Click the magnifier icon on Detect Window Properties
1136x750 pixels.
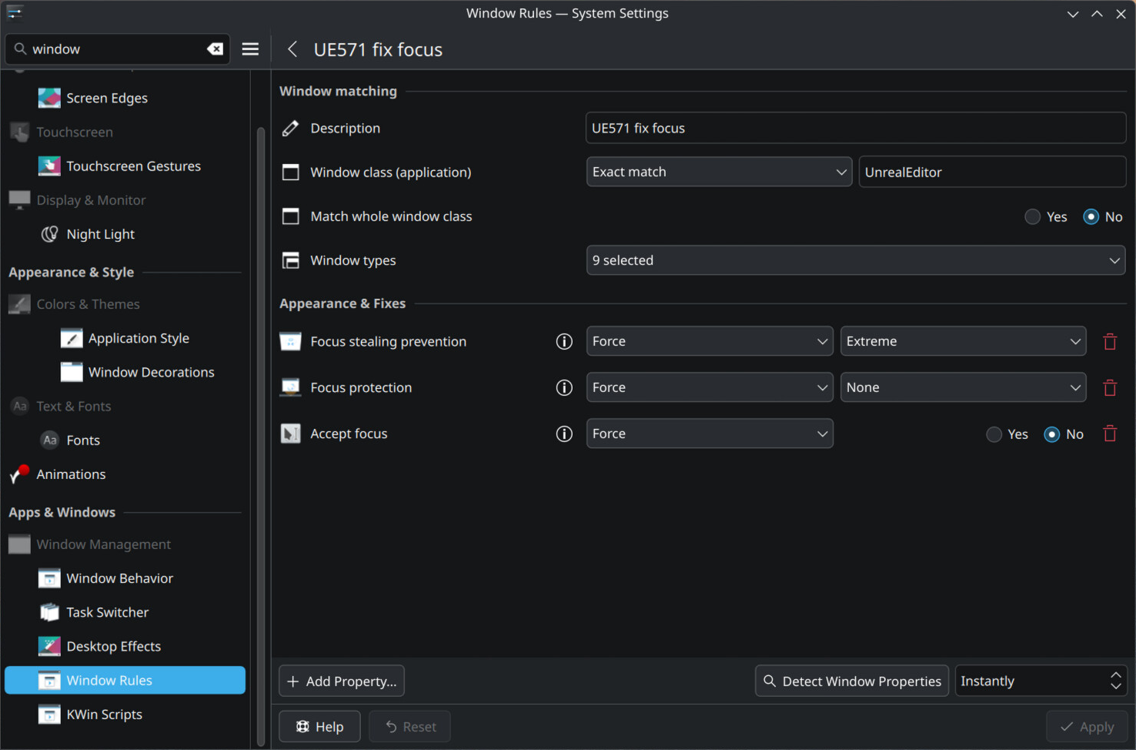tap(769, 681)
